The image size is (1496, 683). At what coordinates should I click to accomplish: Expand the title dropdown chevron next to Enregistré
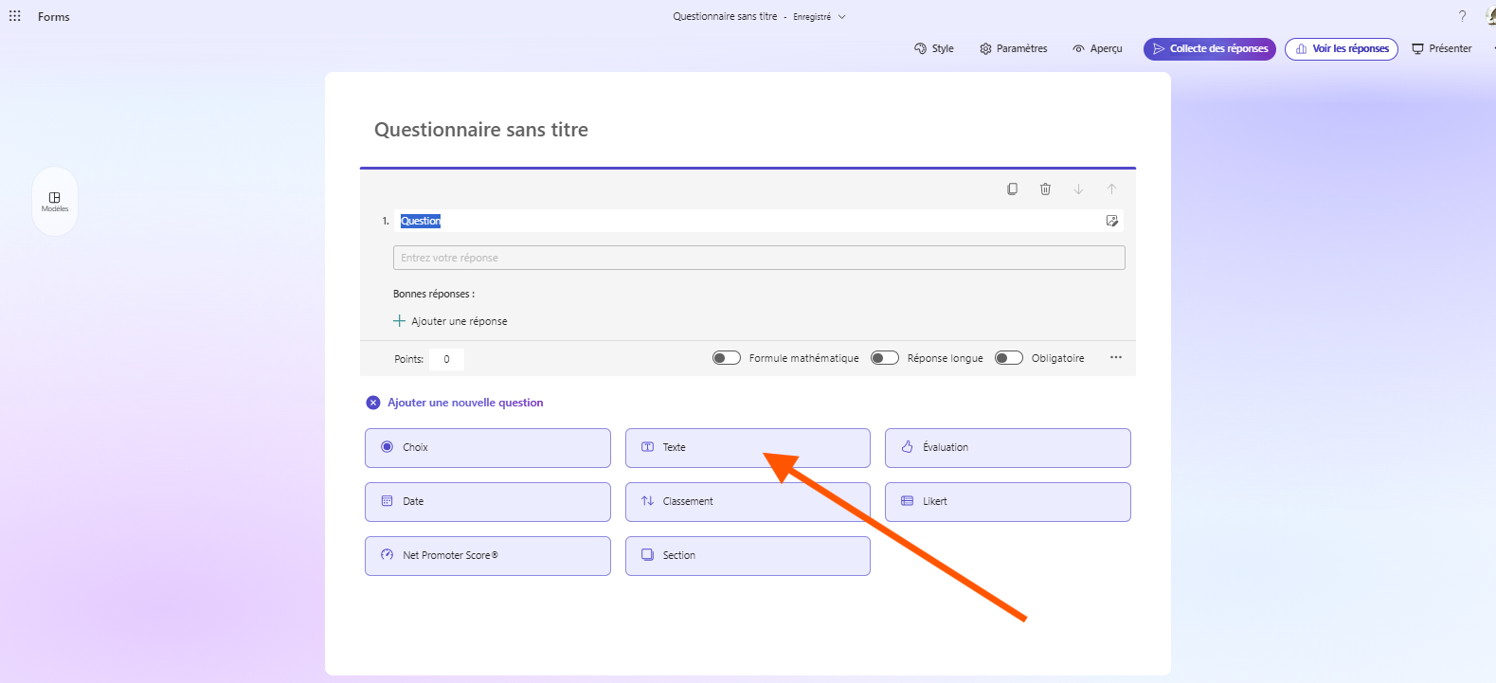click(841, 17)
